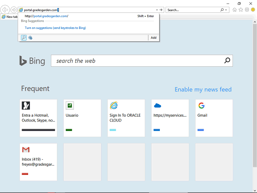Open the search provider dropdown arrow
The width and height of the screenshot is (257, 193).
[226, 10]
